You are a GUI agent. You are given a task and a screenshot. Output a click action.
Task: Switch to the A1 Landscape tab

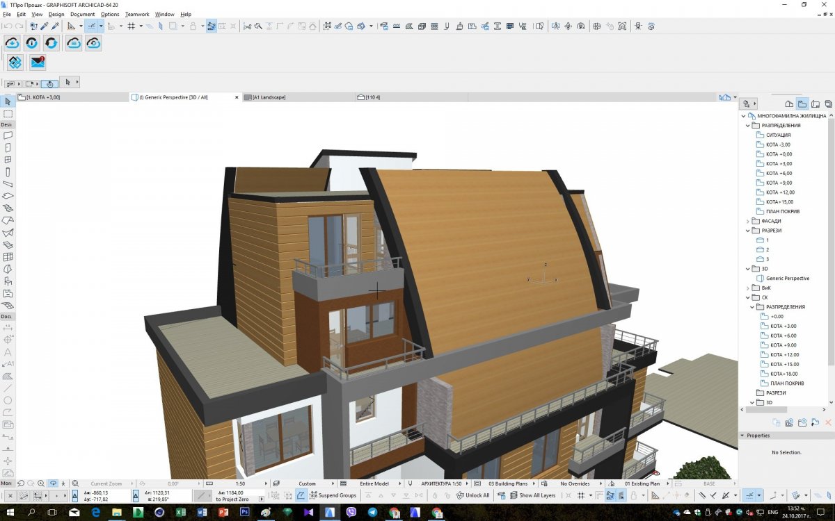click(269, 97)
